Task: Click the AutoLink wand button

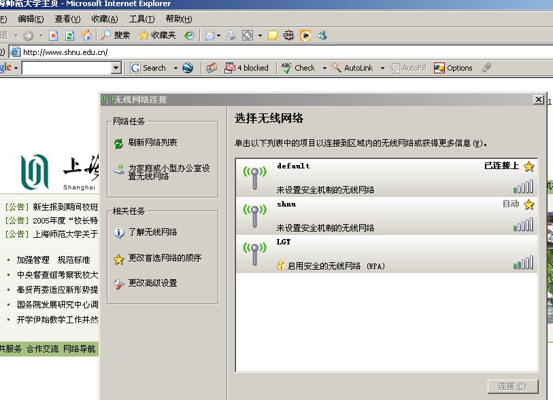Action: [352, 68]
